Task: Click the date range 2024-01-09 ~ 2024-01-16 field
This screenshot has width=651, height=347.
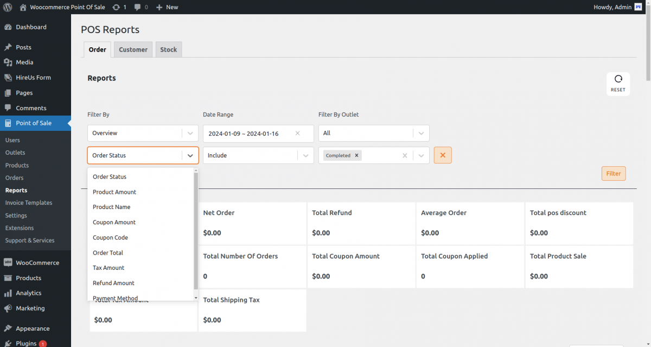Action: 258,134
